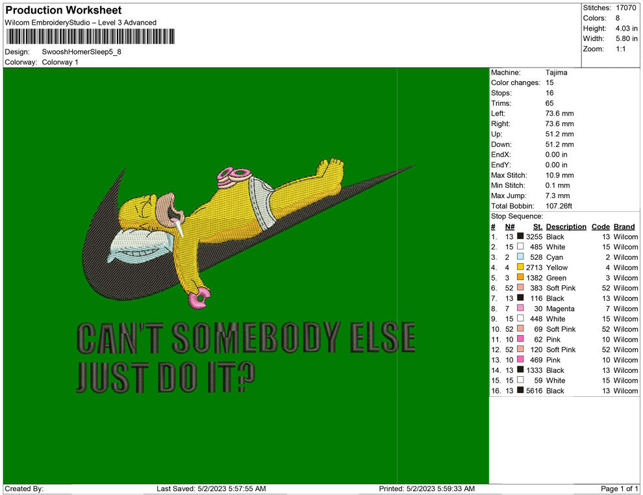Click stitch count '1333' in row 14
This screenshot has height=495, width=643.
coord(535,370)
